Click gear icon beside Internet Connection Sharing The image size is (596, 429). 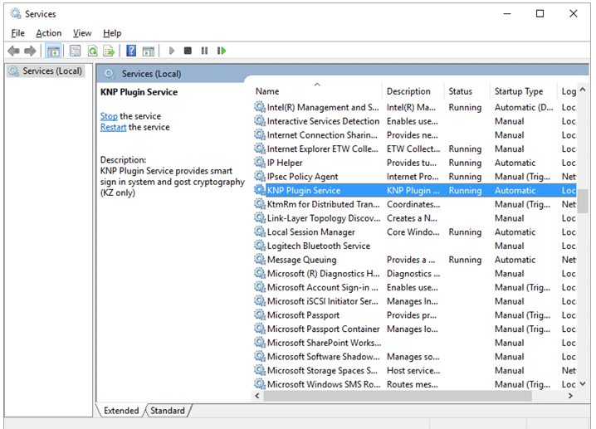[x=260, y=134]
